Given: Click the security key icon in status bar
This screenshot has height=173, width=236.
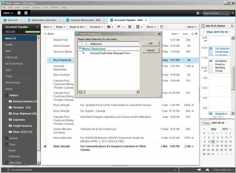Looking at the screenshot, I should pyautogui.click(x=199, y=170).
